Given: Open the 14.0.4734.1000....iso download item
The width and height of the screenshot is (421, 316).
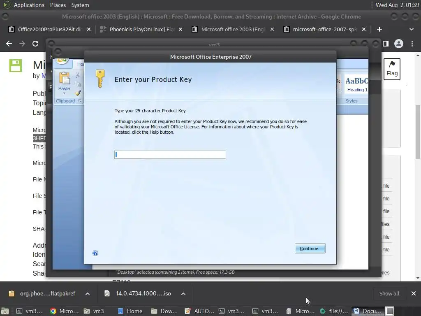Looking at the screenshot, I should [139, 294].
